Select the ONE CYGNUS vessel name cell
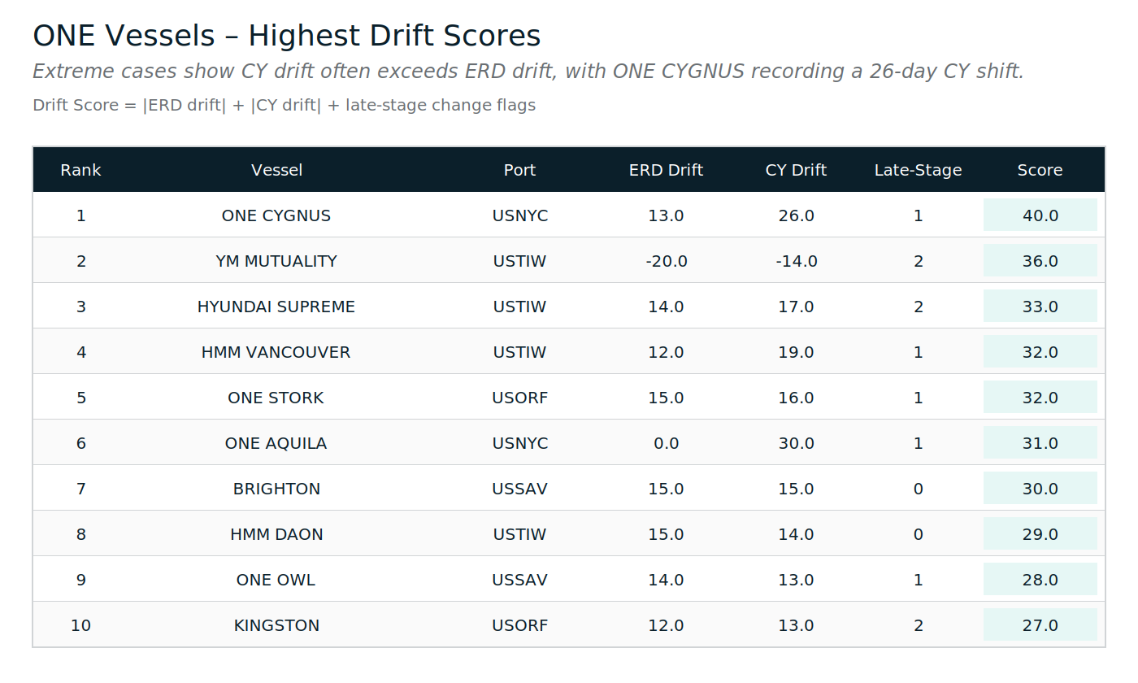Viewport: 1138px width, 683px height. point(276,215)
